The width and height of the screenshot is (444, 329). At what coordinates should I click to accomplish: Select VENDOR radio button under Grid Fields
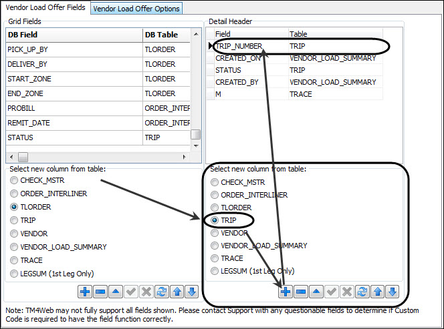tap(15, 233)
